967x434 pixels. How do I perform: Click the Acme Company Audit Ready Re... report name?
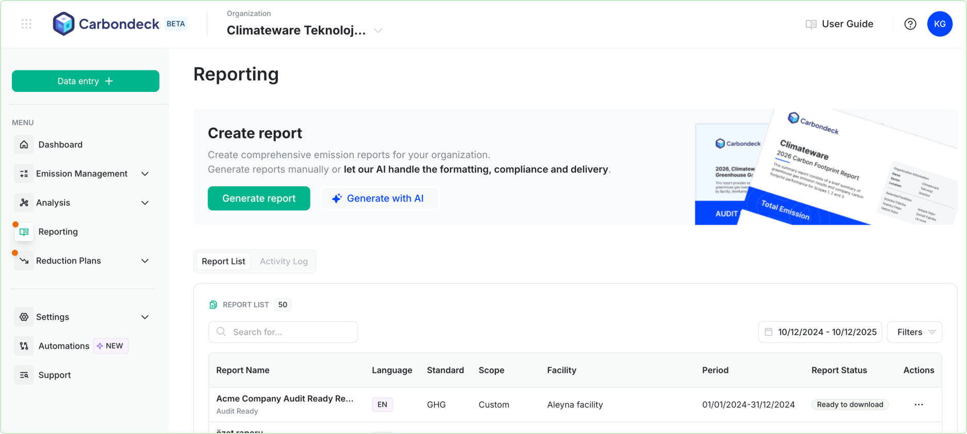click(285, 399)
